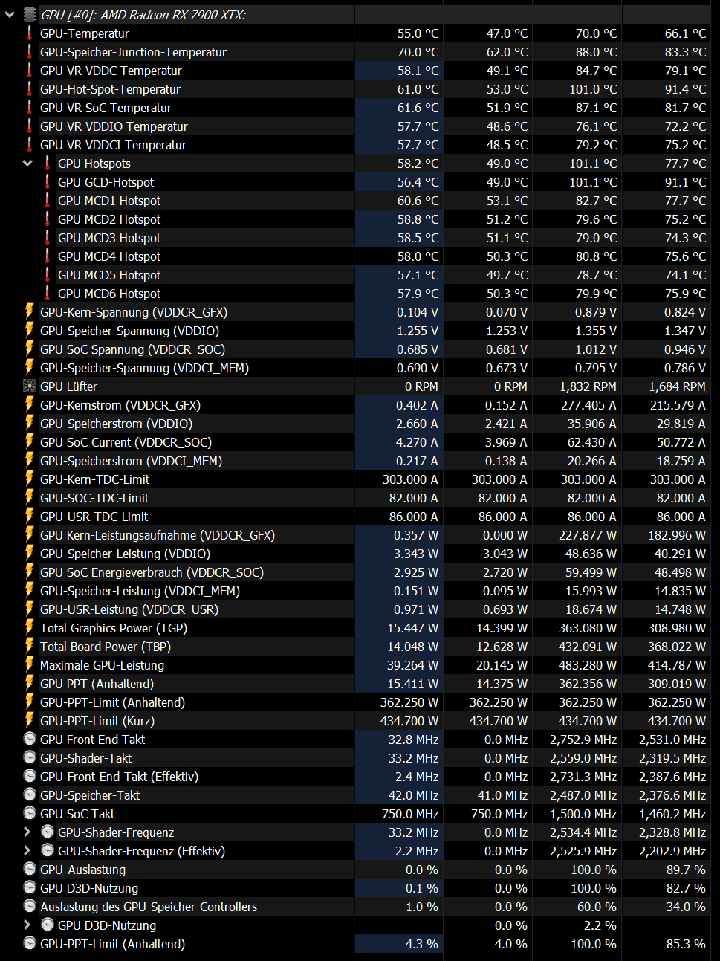Select GPU-Speicher-Spannung (VDDIO) label

coord(129,331)
